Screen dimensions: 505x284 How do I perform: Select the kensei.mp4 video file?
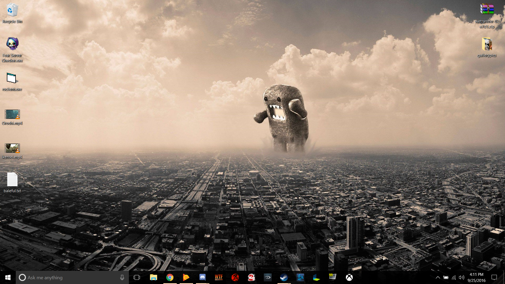click(12, 151)
